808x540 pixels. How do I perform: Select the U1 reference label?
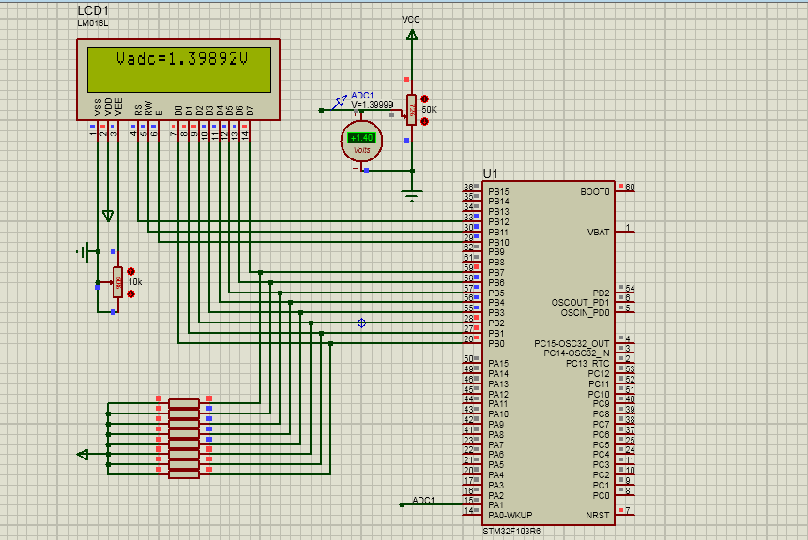490,173
